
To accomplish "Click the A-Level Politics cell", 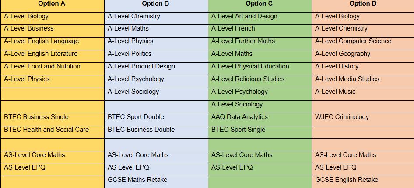I will 130,54.
